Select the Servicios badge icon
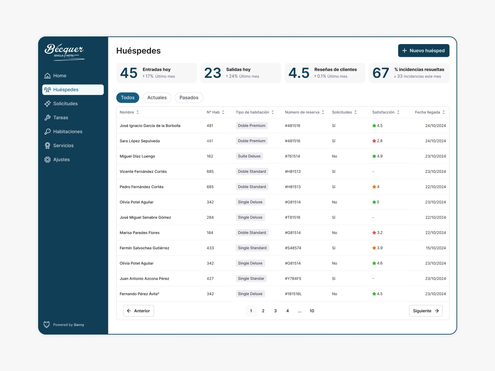Viewport: 495px width, 371px height. (x=47, y=145)
